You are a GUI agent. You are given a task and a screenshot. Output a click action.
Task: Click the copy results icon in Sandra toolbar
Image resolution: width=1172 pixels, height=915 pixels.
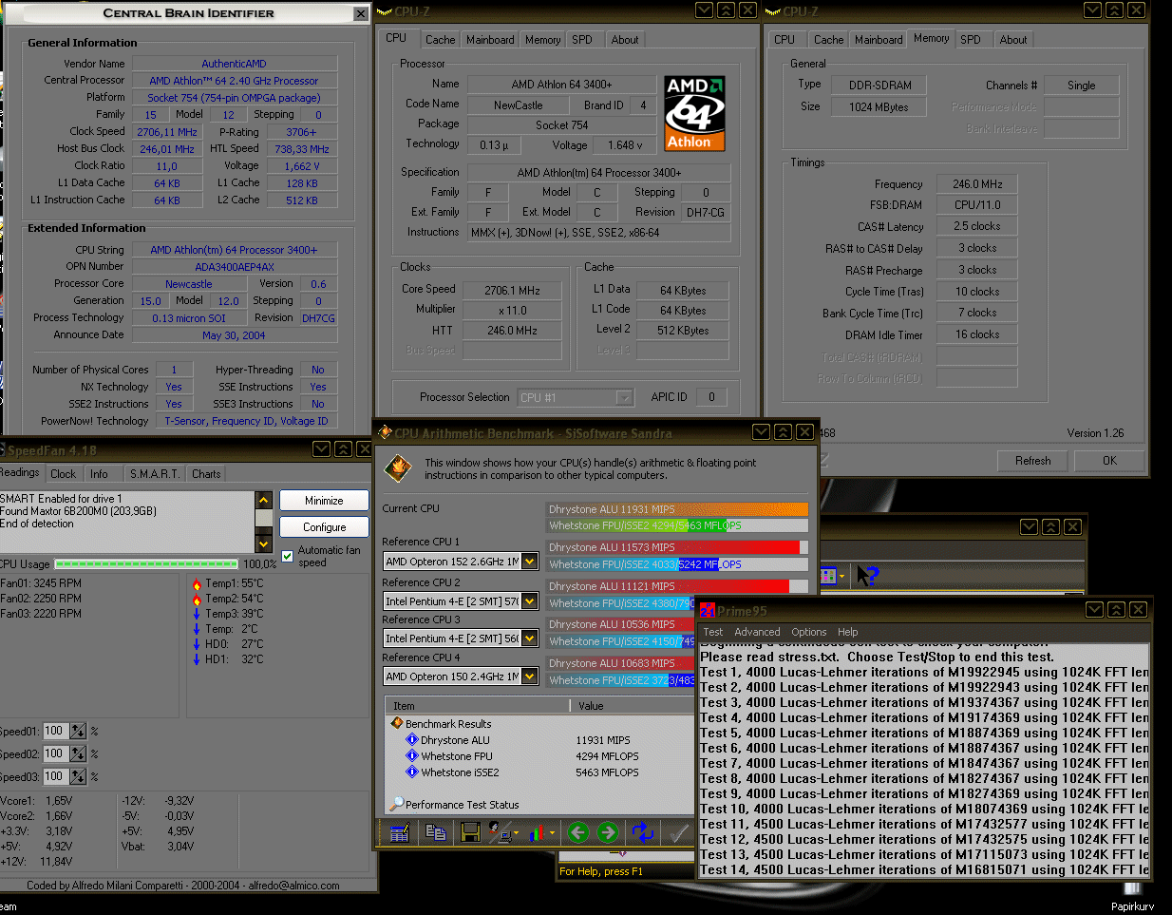tap(436, 833)
